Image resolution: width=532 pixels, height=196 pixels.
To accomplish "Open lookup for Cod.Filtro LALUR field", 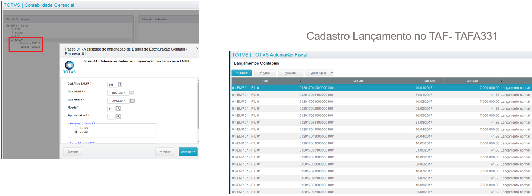I will 120,85.
